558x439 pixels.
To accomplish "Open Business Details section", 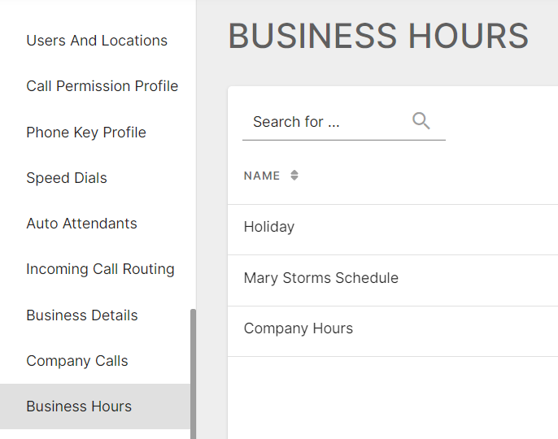I will (82, 315).
